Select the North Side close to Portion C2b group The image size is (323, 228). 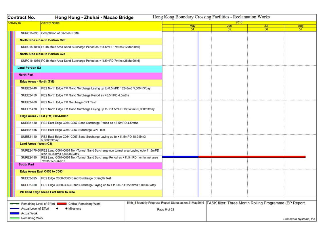[89, 41]
